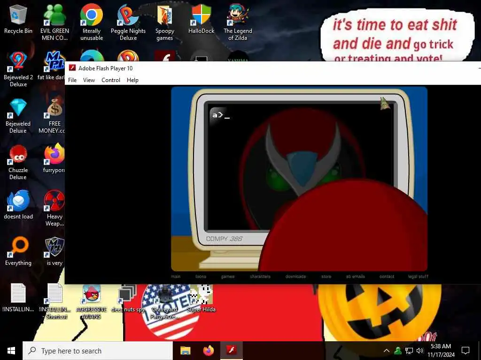
Task: Open the clock showing 5:38 AM
Action: coord(441,351)
